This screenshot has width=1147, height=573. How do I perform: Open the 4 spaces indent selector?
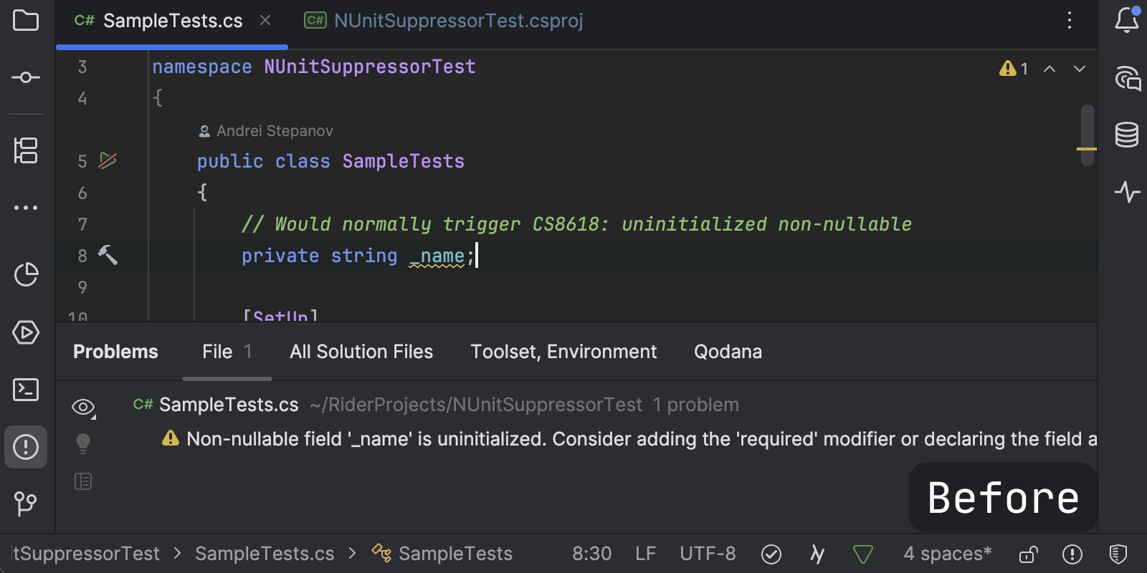(x=947, y=554)
